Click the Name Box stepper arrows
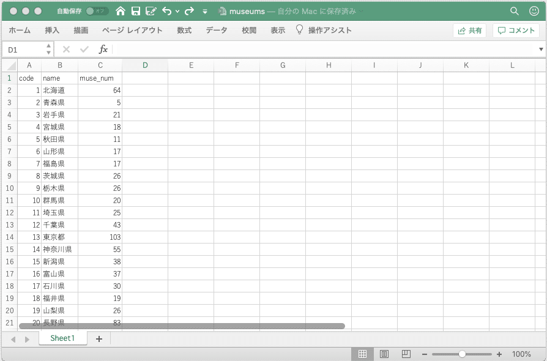Viewport: 547px width, 361px height. click(x=48, y=50)
